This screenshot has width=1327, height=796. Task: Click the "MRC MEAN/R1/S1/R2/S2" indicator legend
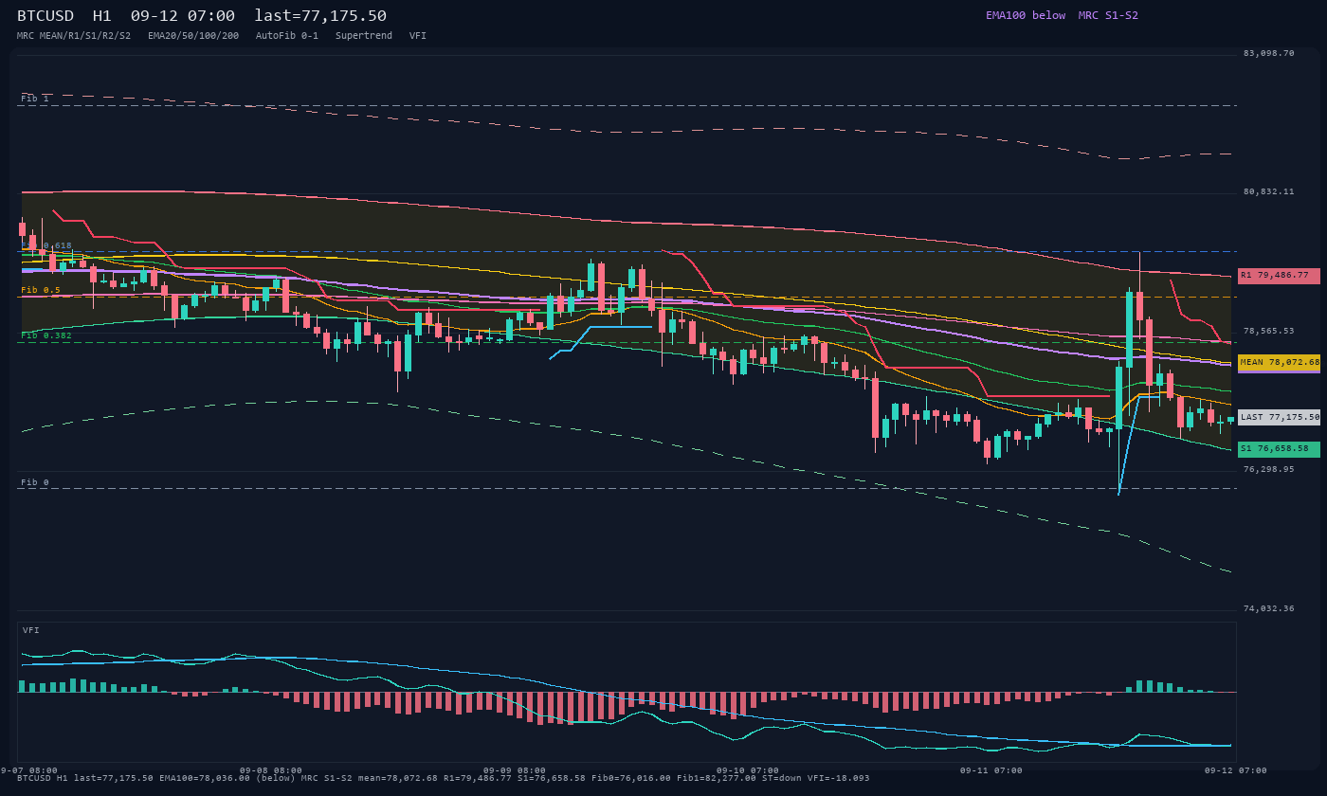pyautogui.click(x=74, y=36)
